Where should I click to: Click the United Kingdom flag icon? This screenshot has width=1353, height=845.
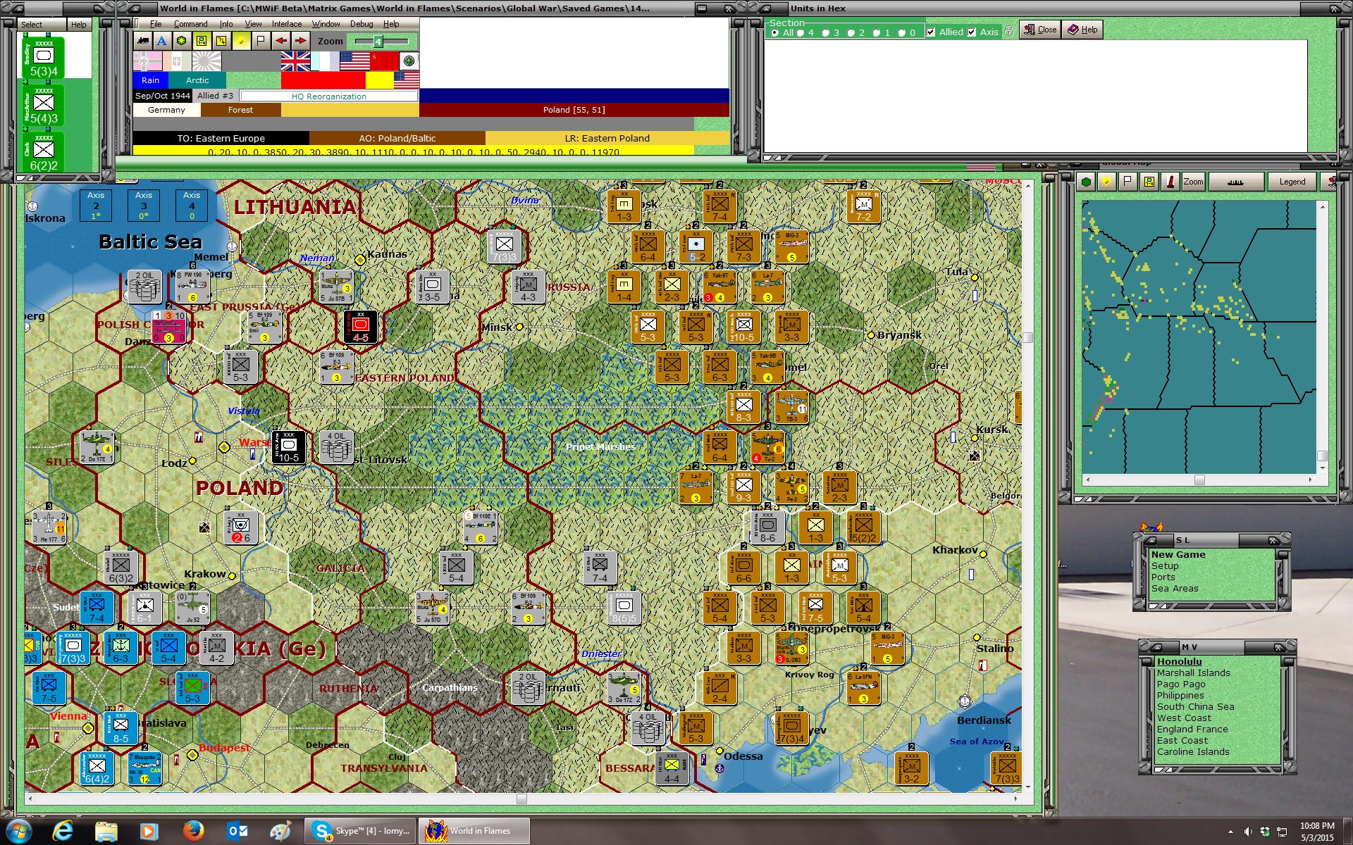[295, 62]
